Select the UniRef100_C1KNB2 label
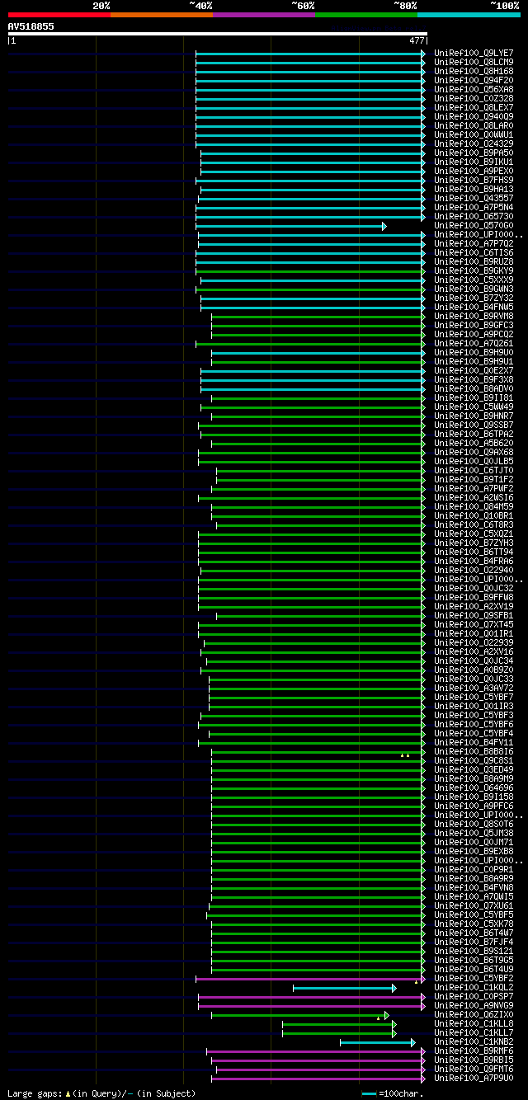This screenshot has width=528, height=1100. 474,1042
